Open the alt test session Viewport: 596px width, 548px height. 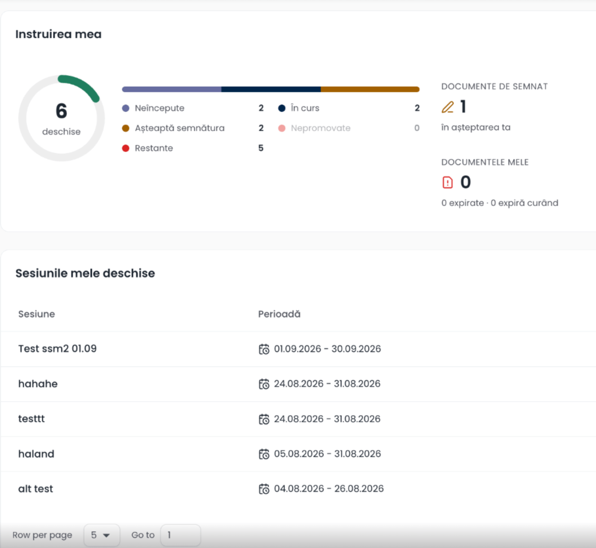[x=35, y=489]
